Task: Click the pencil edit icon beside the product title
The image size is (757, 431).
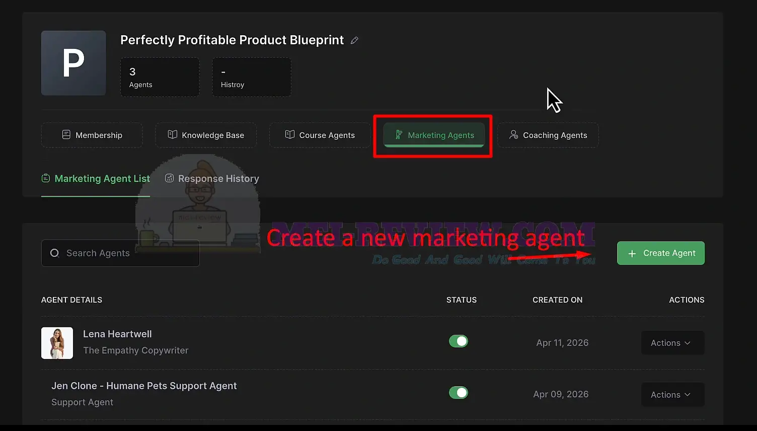Action: [354, 40]
